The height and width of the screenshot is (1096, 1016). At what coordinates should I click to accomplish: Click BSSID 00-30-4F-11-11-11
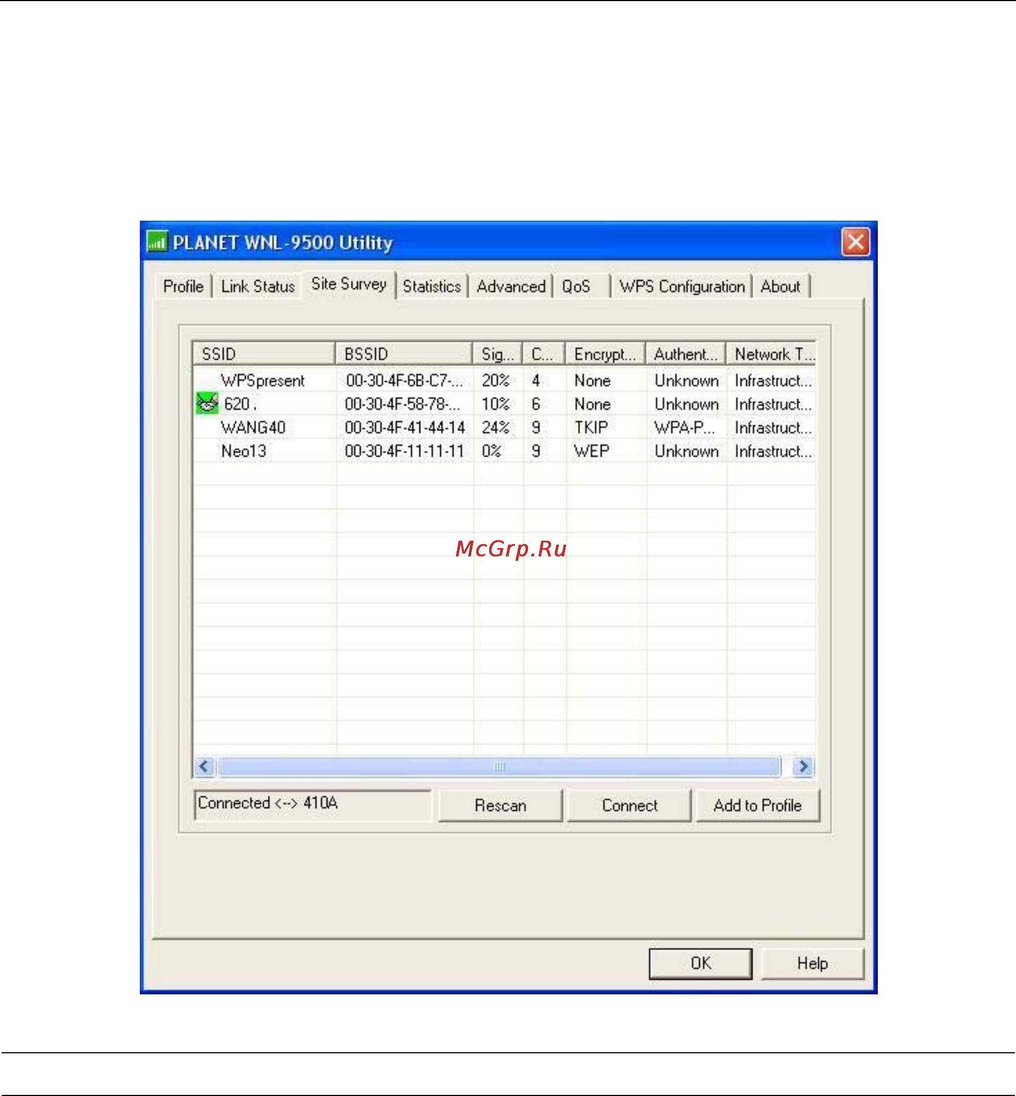point(405,451)
